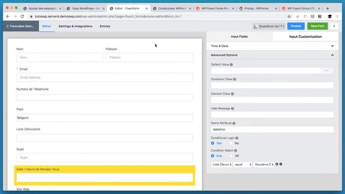Click Container Class info icon
Screen dimensions: 345x194
point(235,79)
